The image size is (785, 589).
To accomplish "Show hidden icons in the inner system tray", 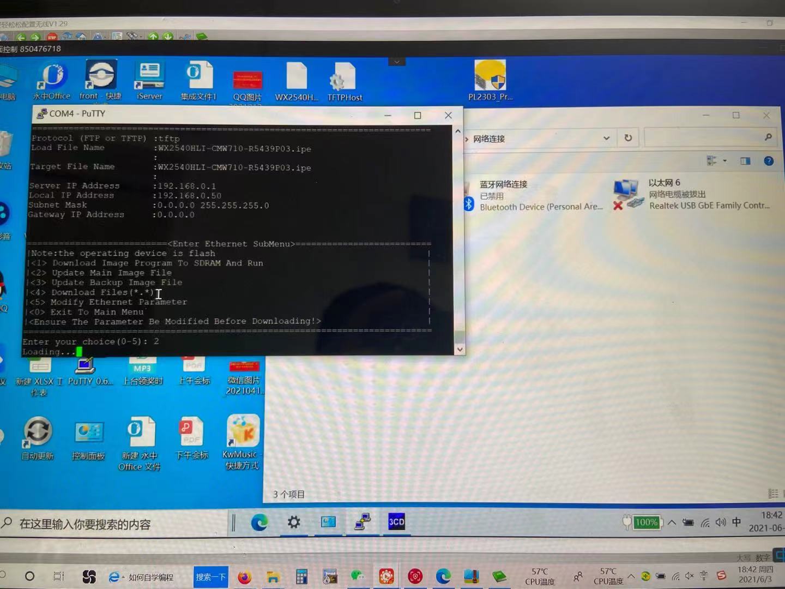I will pos(672,522).
